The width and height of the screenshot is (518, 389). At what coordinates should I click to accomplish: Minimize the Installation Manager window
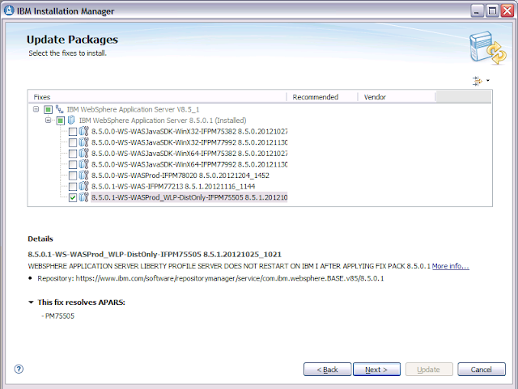pos(477,11)
